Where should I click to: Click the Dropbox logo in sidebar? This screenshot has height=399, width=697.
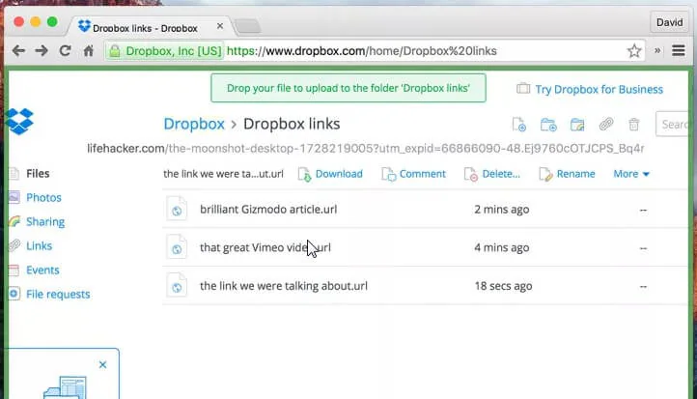point(19,121)
